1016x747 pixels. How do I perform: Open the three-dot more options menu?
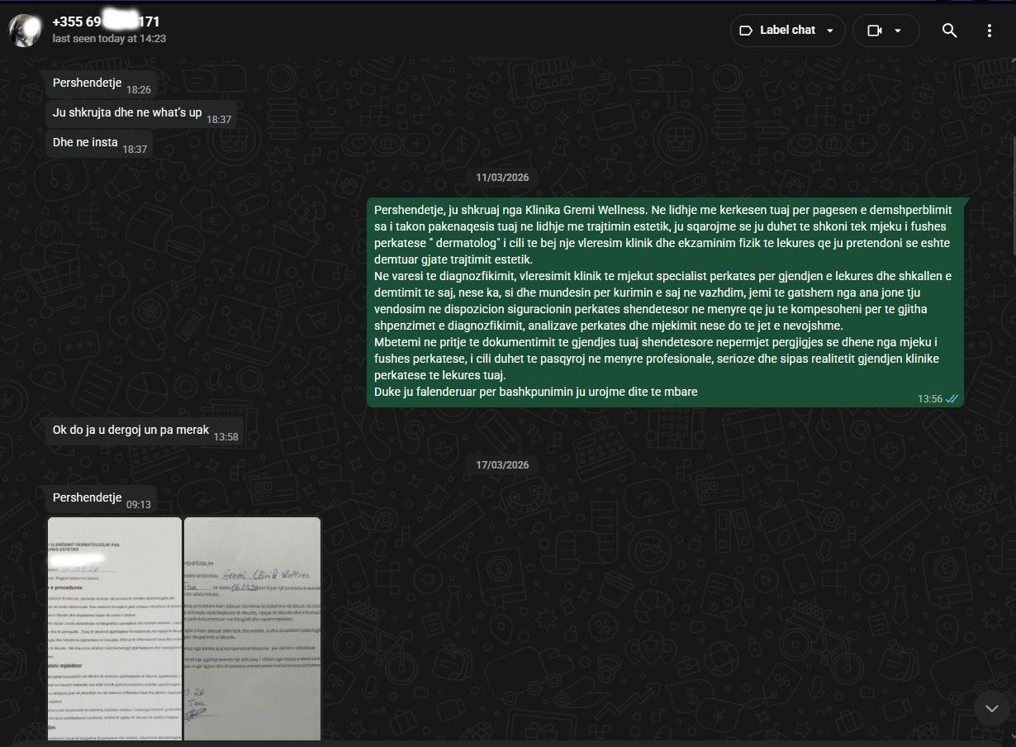click(x=989, y=31)
